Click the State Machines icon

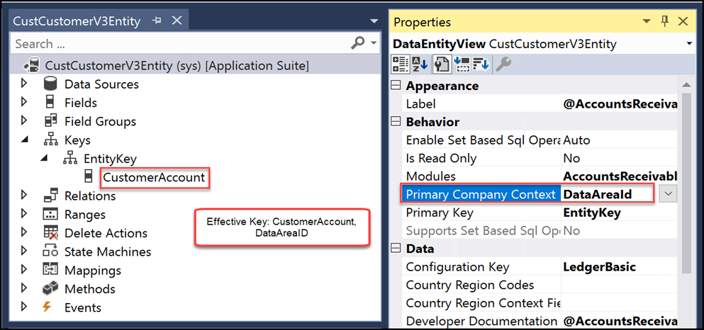(50, 251)
